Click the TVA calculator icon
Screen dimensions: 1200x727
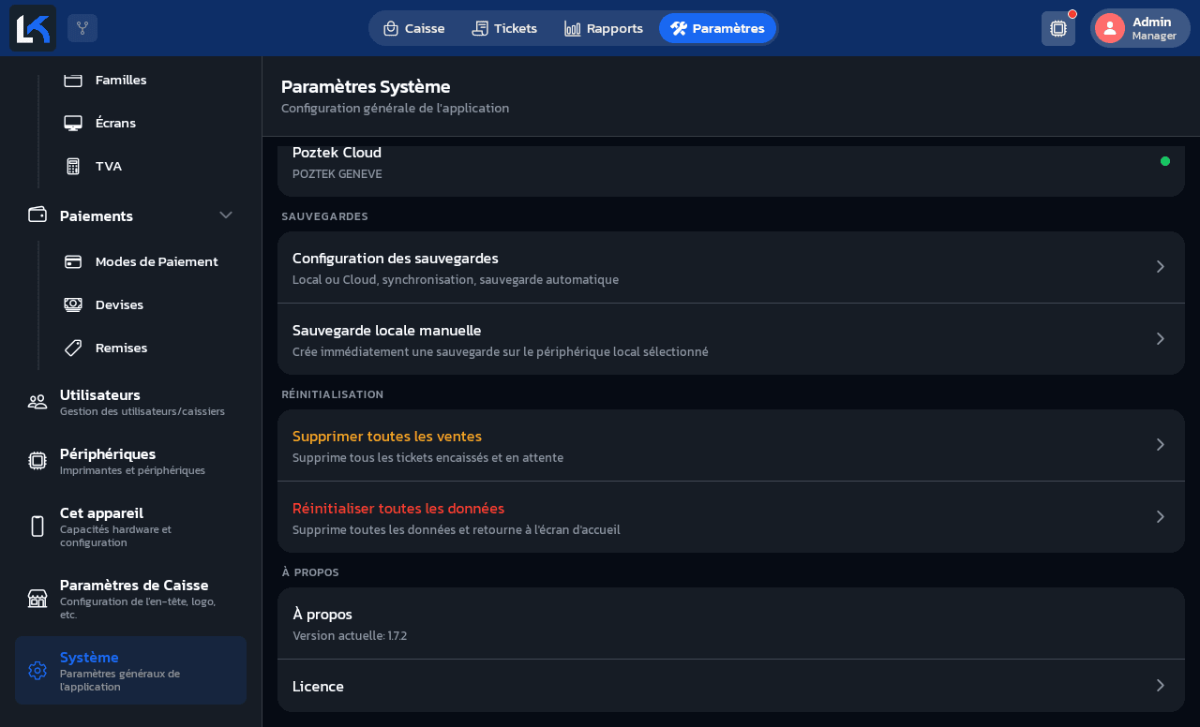tap(73, 166)
